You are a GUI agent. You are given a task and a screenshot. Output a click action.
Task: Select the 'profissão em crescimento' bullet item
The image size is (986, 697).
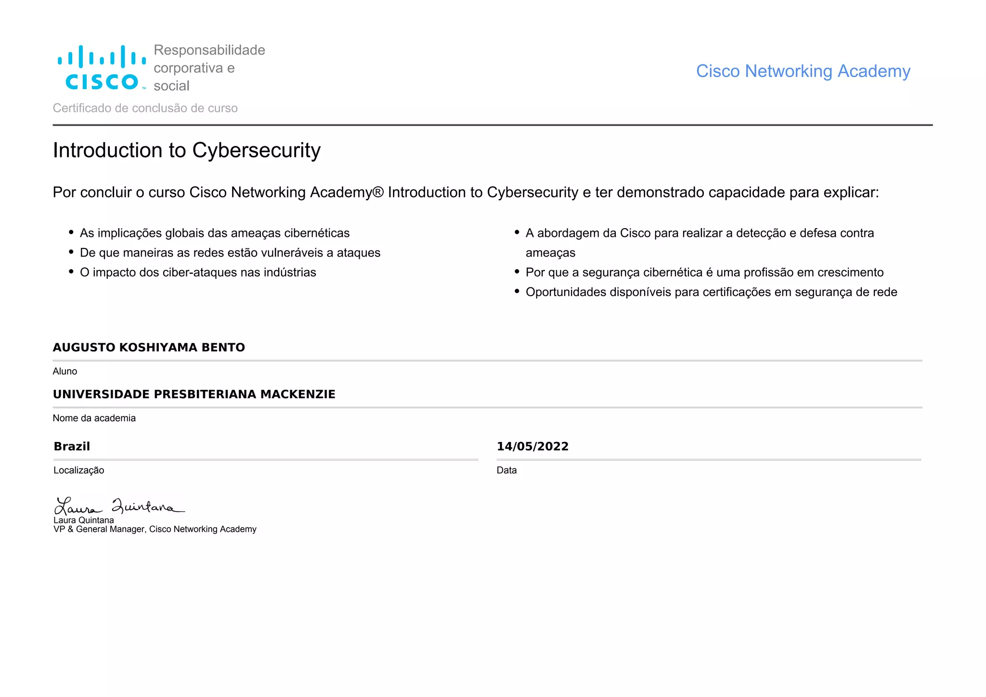tap(704, 272)
